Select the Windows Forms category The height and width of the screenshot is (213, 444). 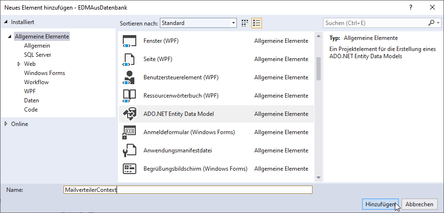click(44, 73)
